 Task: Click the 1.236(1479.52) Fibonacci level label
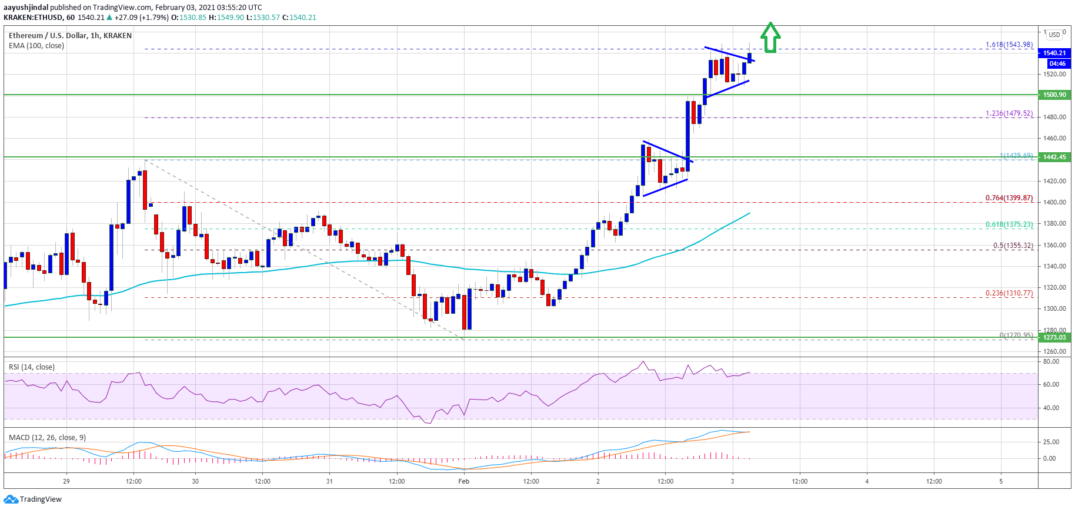pyautogui.click(x=1009, y=113)
